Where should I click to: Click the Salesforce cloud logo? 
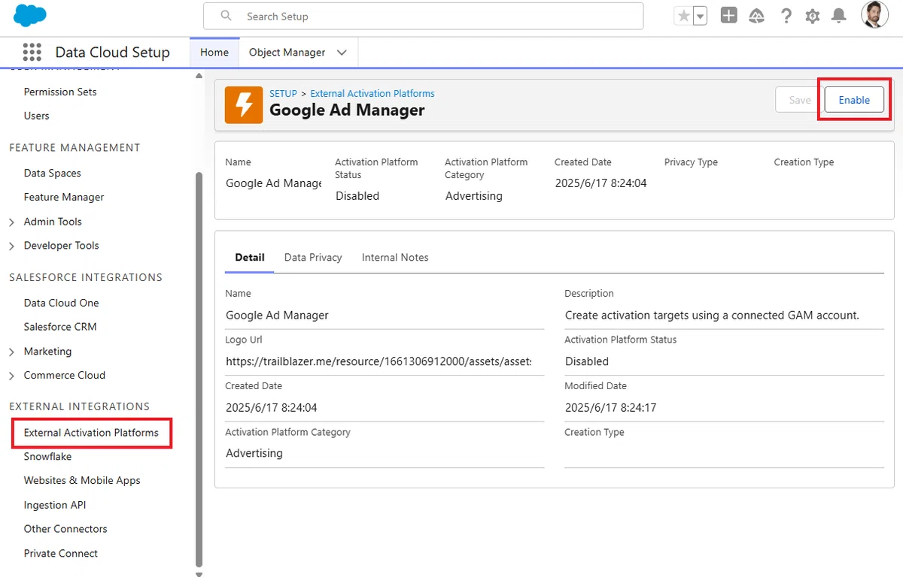coord(31,15)
